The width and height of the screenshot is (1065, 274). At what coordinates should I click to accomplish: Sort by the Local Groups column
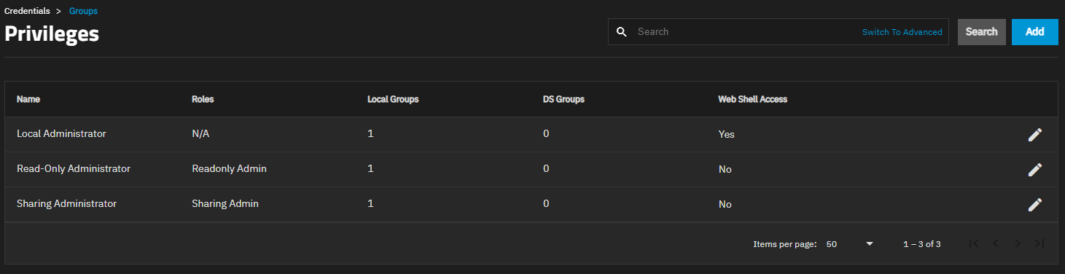[x=393, y=99]
